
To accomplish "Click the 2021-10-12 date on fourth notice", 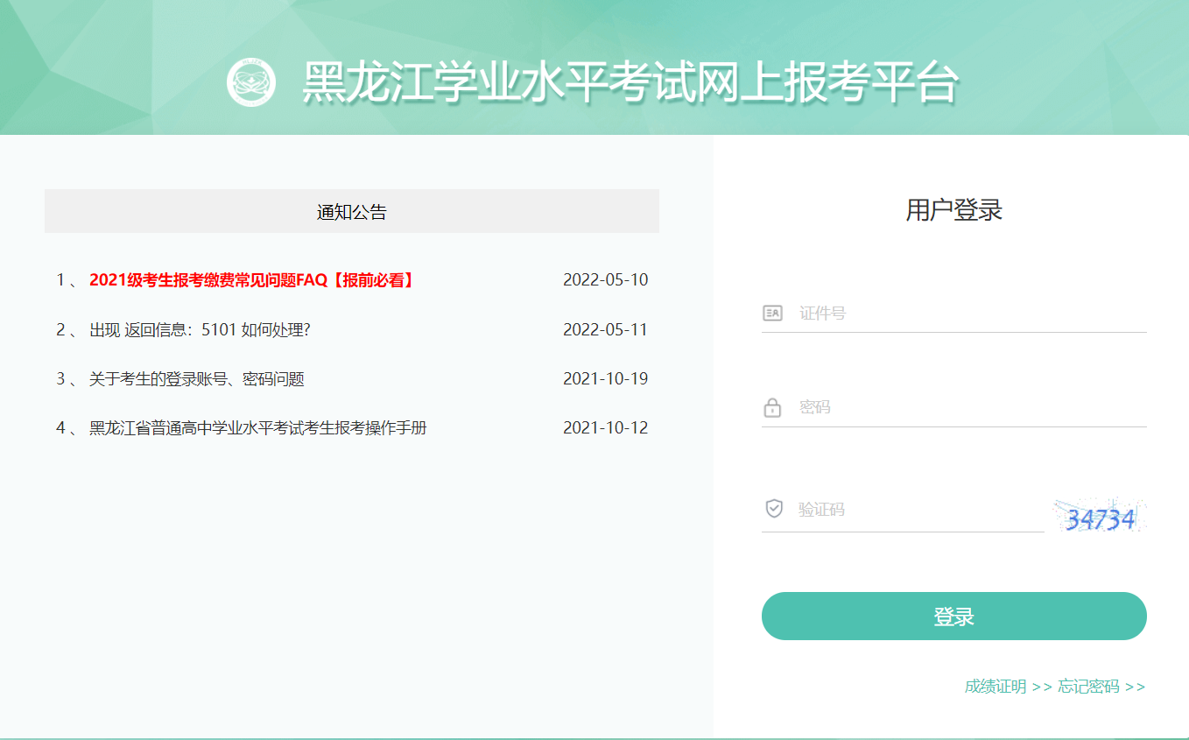I will point(605,428).
